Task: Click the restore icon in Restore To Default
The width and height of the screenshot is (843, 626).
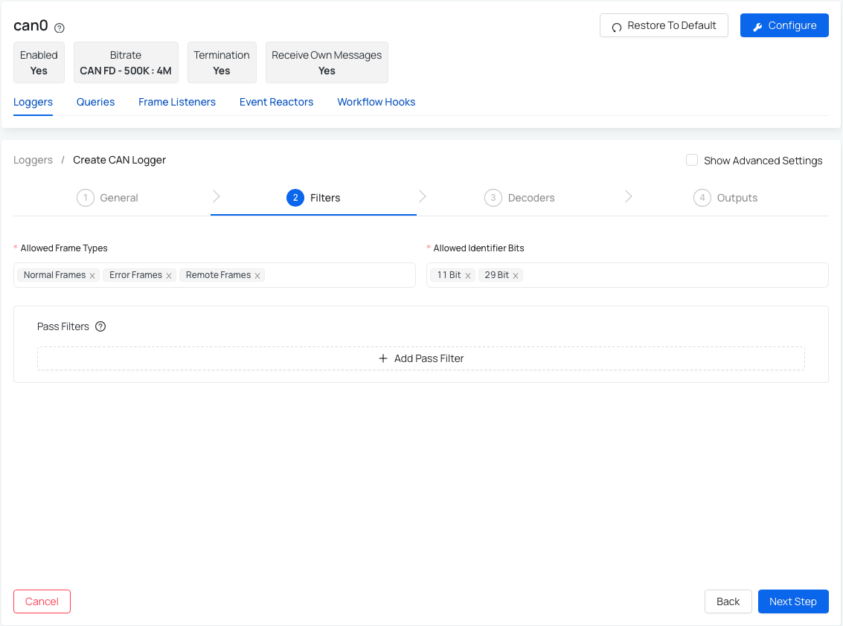Action: pos(616,25)
